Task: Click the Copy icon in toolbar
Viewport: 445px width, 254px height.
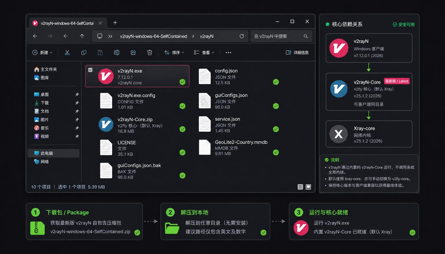Action: coord(84,52)
